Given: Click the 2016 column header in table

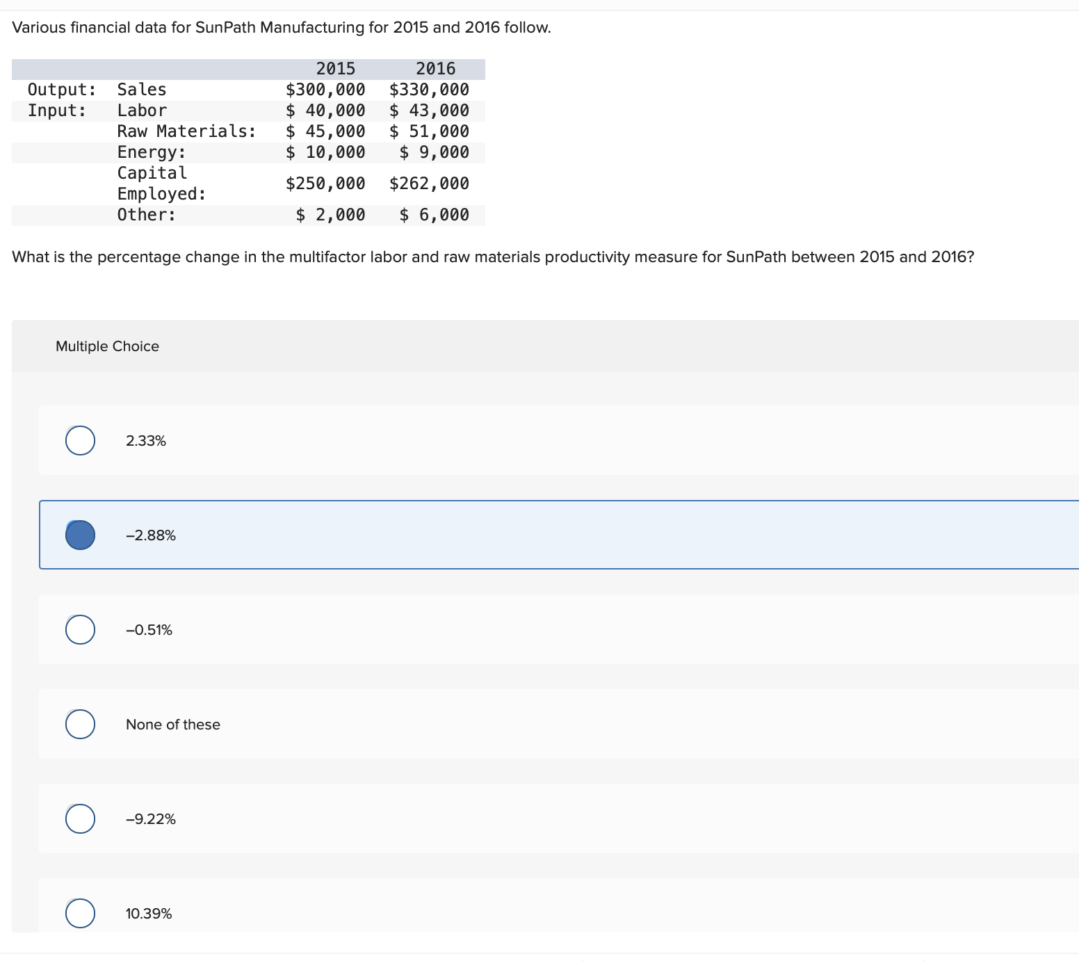Looking at the screenshot, I should (435, 69).
